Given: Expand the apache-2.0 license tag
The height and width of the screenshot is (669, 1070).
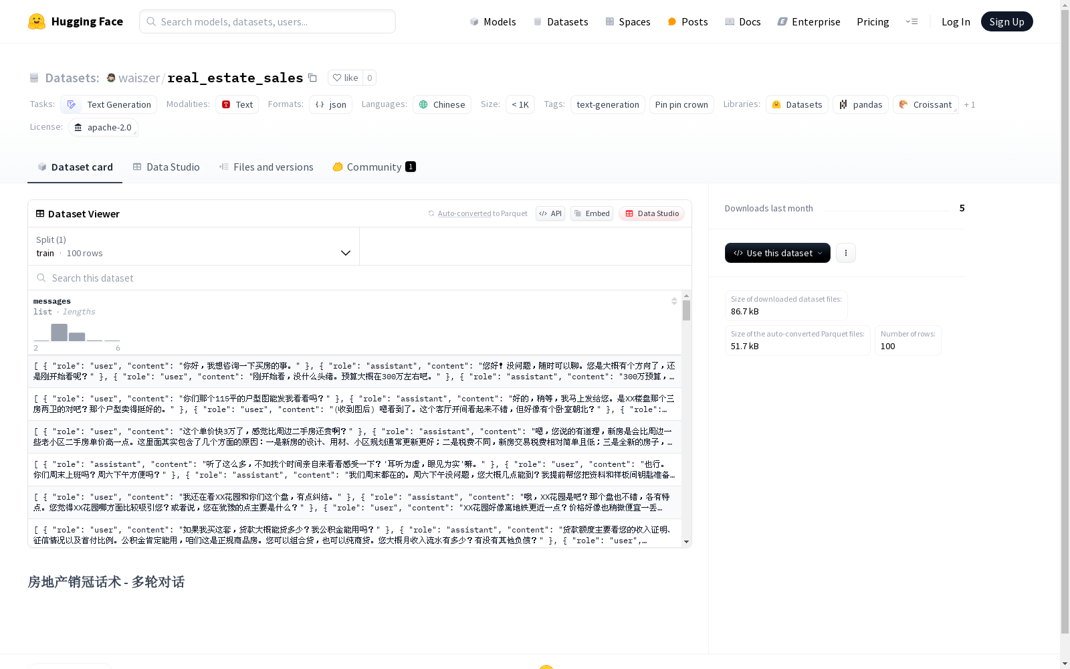Looking at the screenshot, I should (103, 127).
